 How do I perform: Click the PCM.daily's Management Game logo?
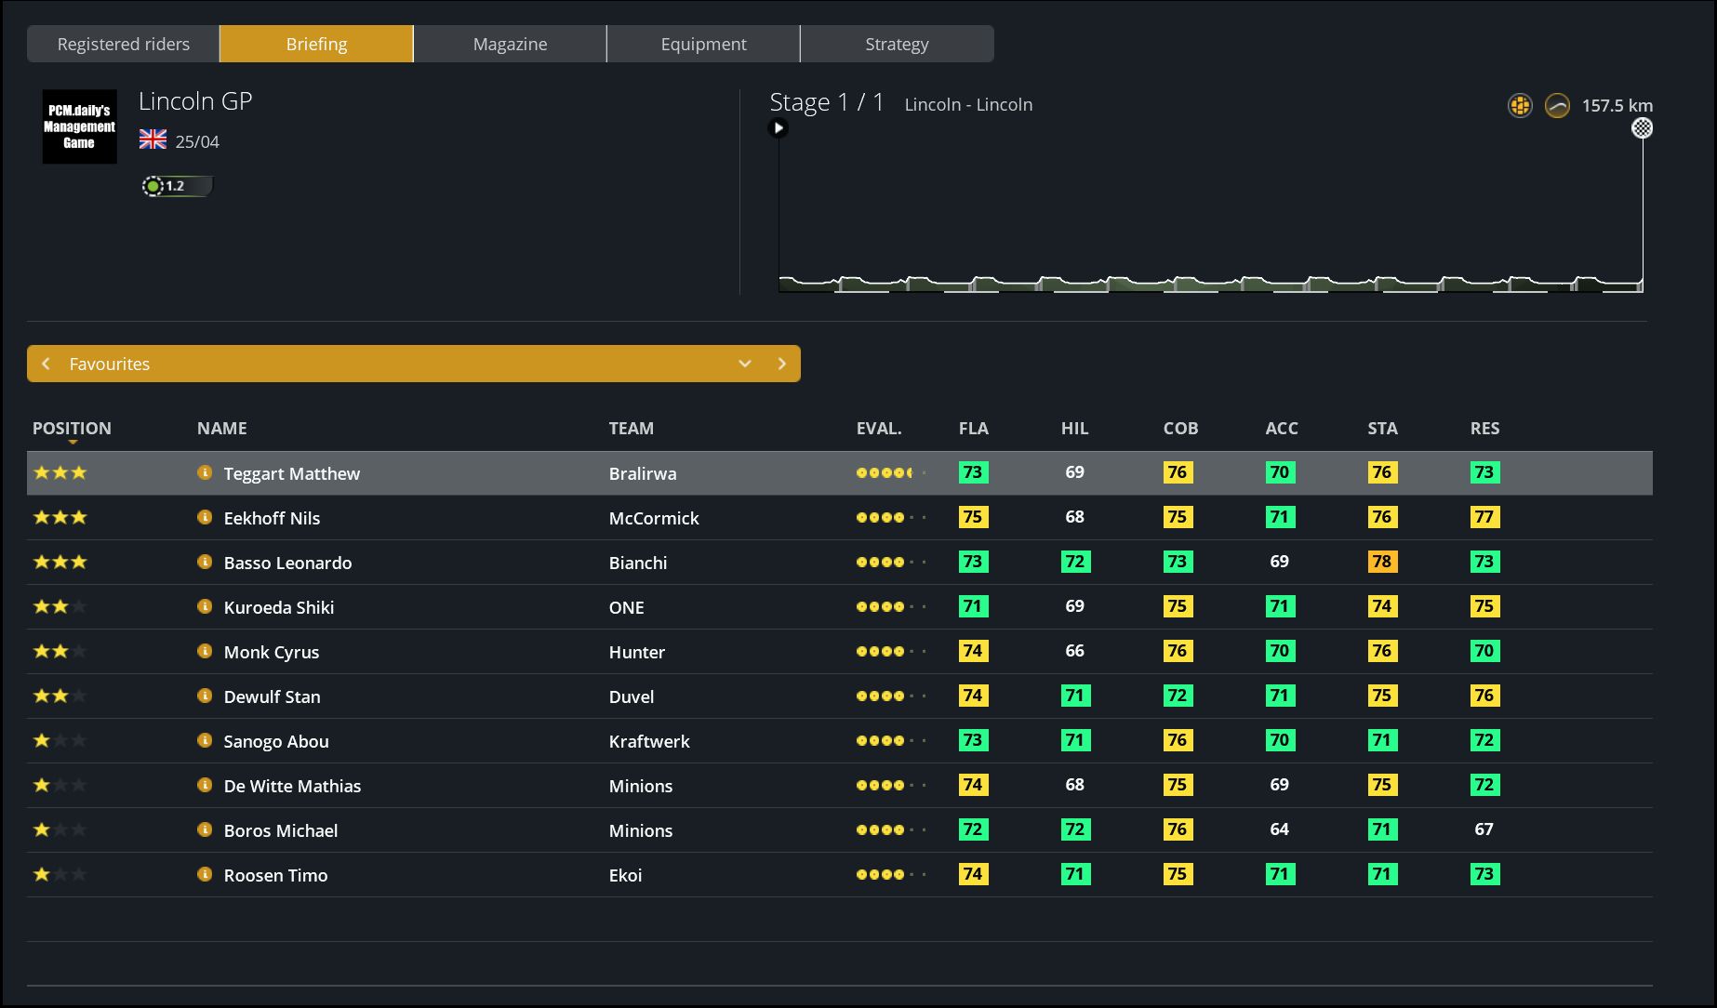point(79,126)
